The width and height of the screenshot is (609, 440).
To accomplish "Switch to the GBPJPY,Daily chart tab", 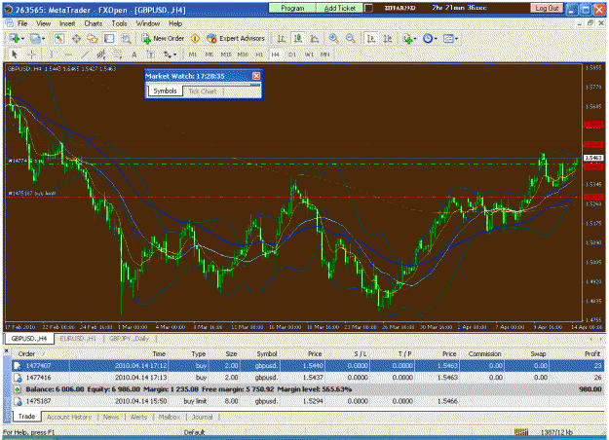I will [x=129, y=339].
